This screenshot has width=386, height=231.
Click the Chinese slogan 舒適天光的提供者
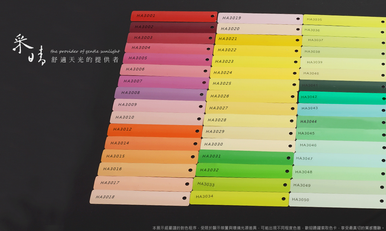click(85, 60)
